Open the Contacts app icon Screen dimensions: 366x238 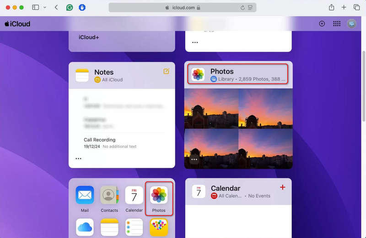pos(109,195)
